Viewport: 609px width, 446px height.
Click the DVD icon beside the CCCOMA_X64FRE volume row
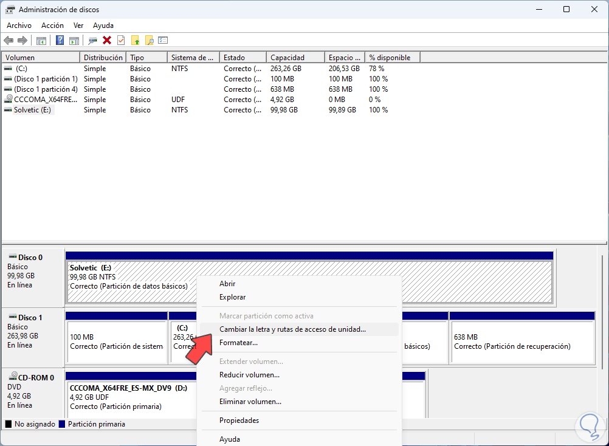[8, 99]
